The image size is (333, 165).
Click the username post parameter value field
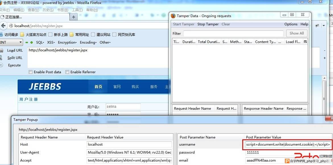coord(288,144)
